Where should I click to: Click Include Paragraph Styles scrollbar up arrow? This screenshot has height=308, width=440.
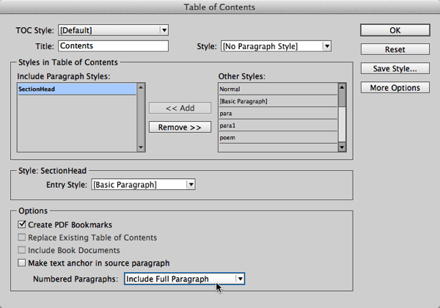[x=142, y=87]
